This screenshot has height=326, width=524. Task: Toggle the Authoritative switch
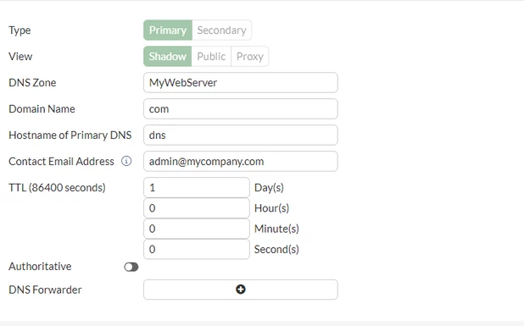click(x=131, y=267)
